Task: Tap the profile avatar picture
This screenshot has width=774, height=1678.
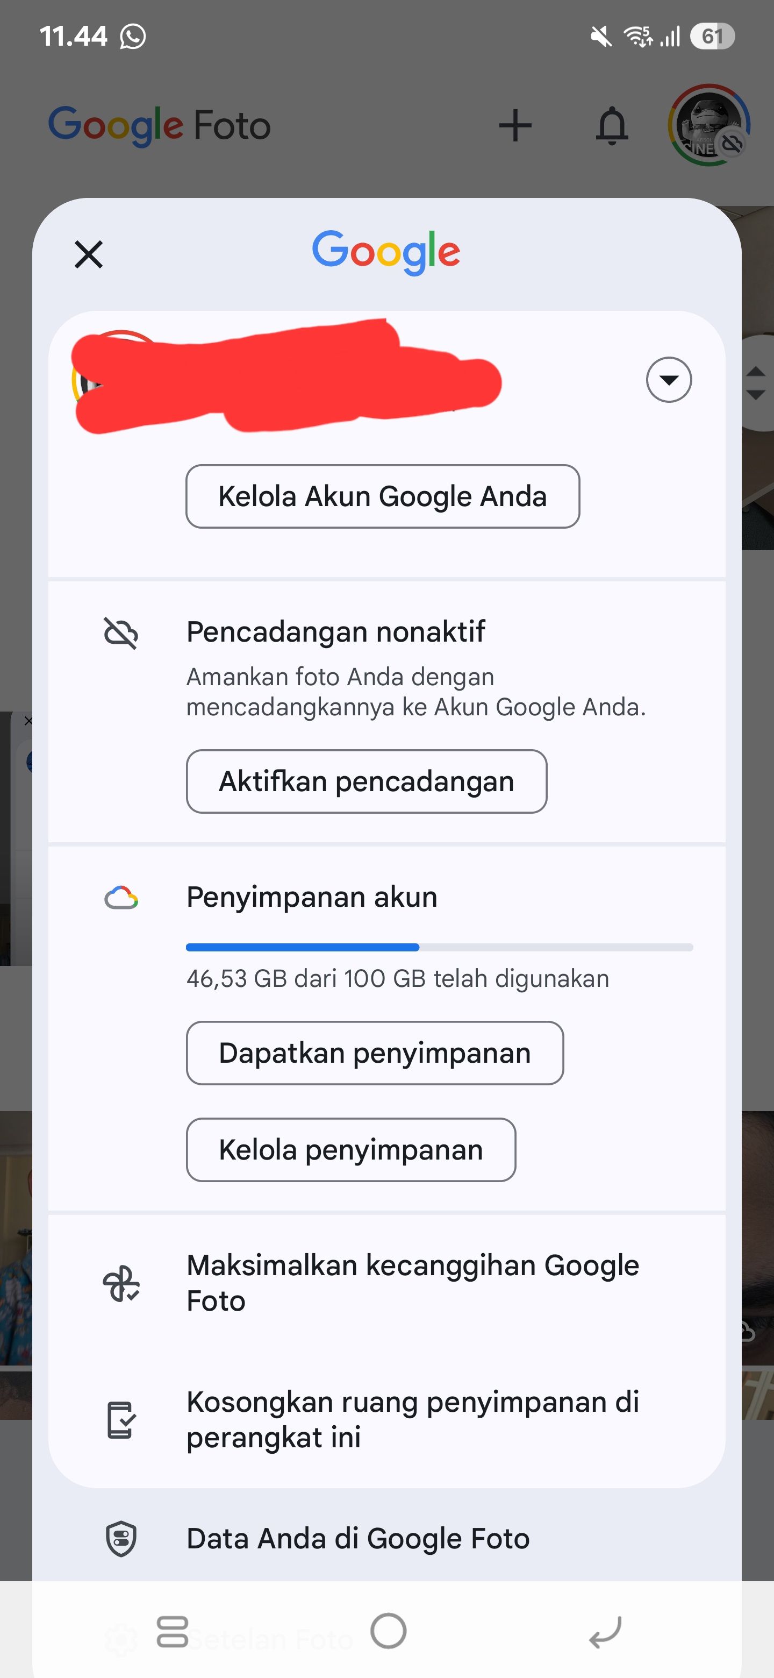Action: coord(706,125)
